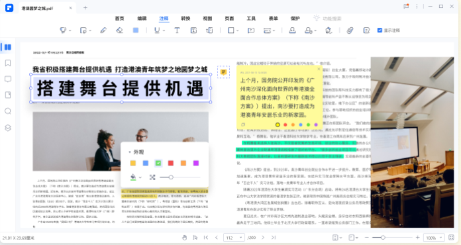The width and height of the screenshot is (461, 245).
Task: Choose the red appearance swatch
Action: [x=171, y=163]
